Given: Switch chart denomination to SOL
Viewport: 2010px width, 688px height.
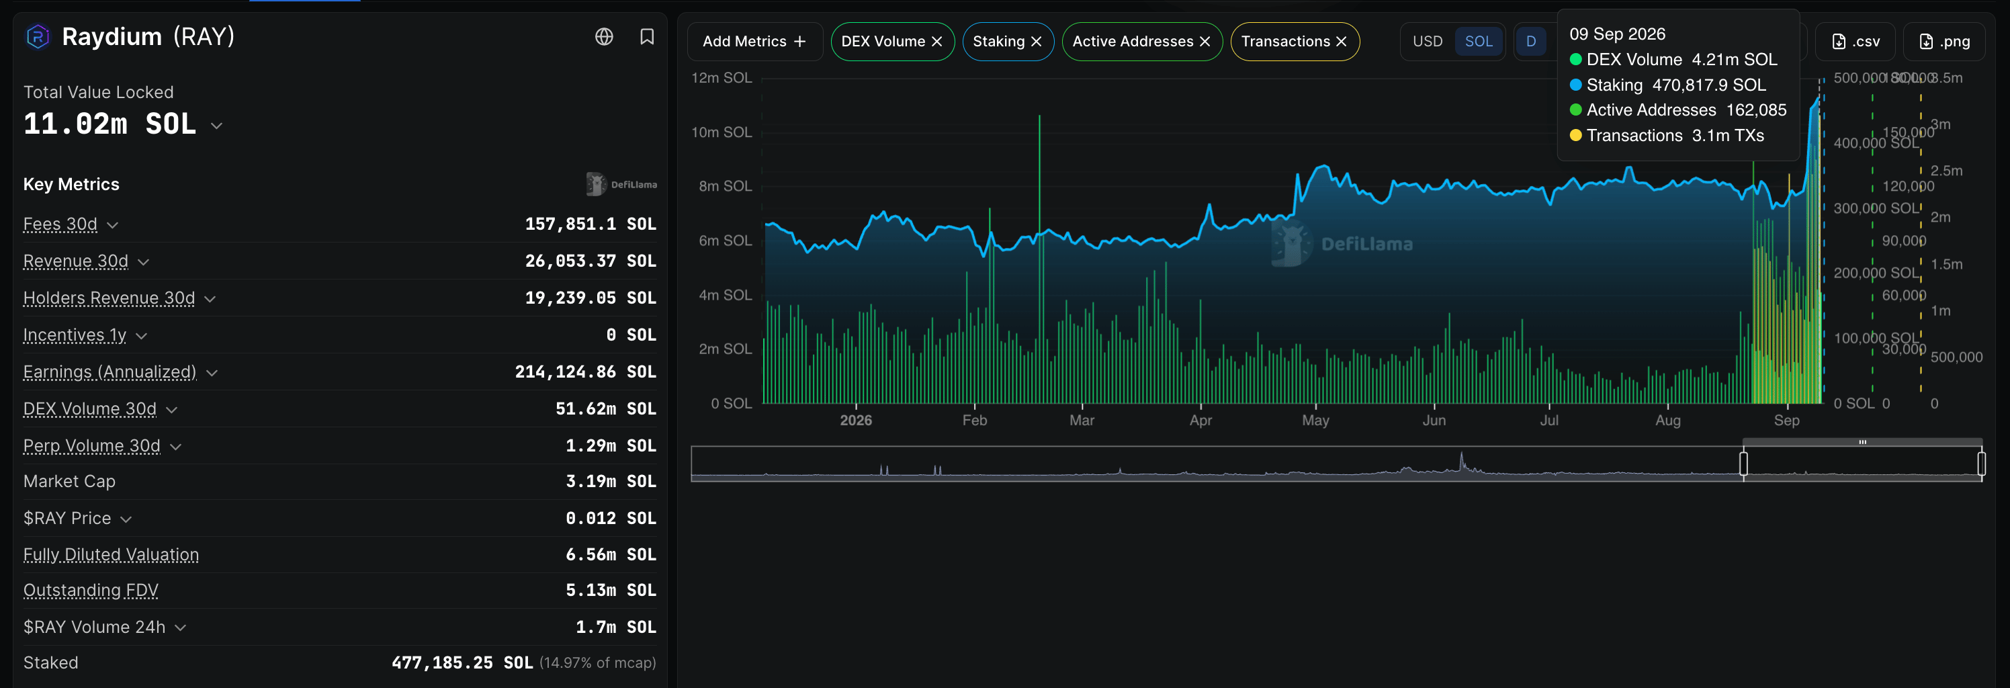Looking at the screenshot, I should [1479, 42].
